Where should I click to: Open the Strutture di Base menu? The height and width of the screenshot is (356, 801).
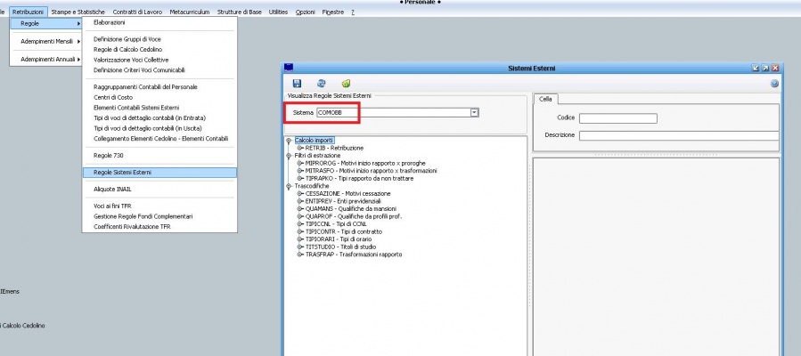239,12
